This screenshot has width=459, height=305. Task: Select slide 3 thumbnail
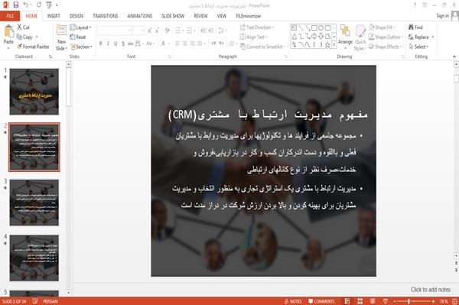tap(34, 203)
